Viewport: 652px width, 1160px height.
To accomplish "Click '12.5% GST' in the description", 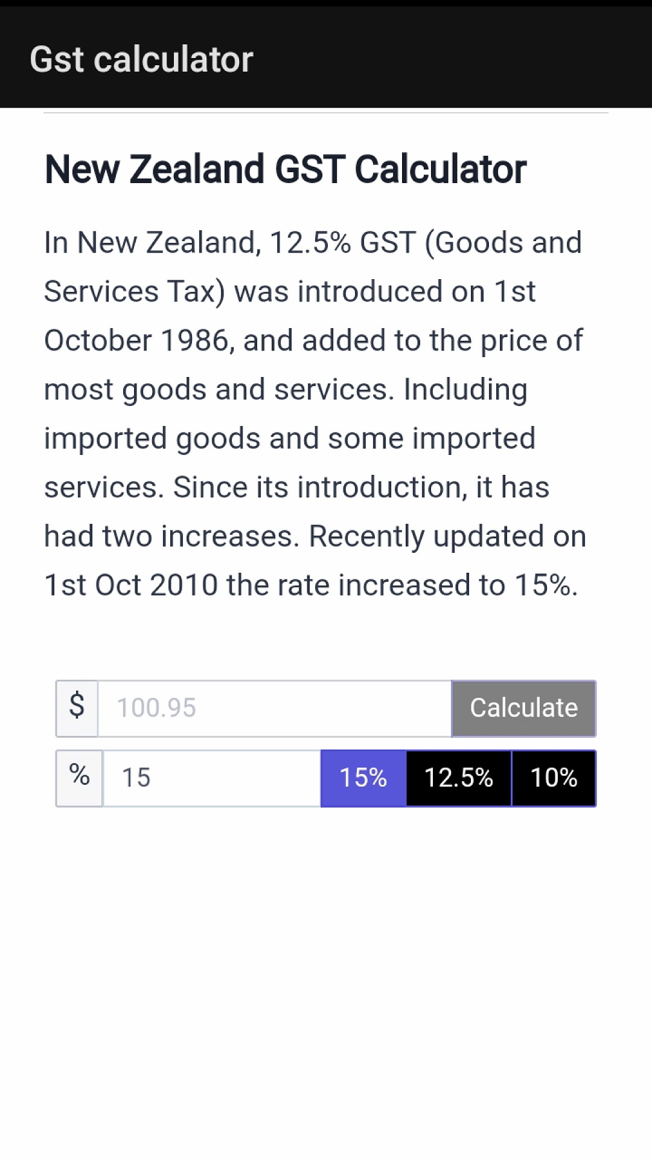I will pos(343,243).
